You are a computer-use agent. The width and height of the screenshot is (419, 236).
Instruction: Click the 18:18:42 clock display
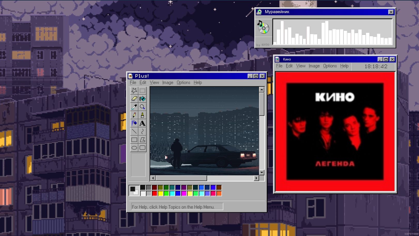tap(376, 66)
